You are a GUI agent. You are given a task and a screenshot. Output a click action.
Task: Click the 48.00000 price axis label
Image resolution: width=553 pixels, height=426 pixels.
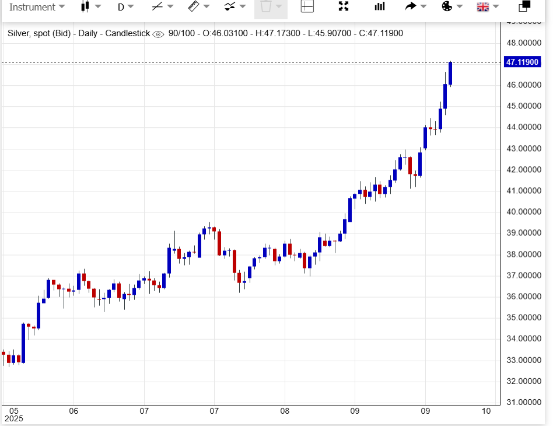point(524,43)
